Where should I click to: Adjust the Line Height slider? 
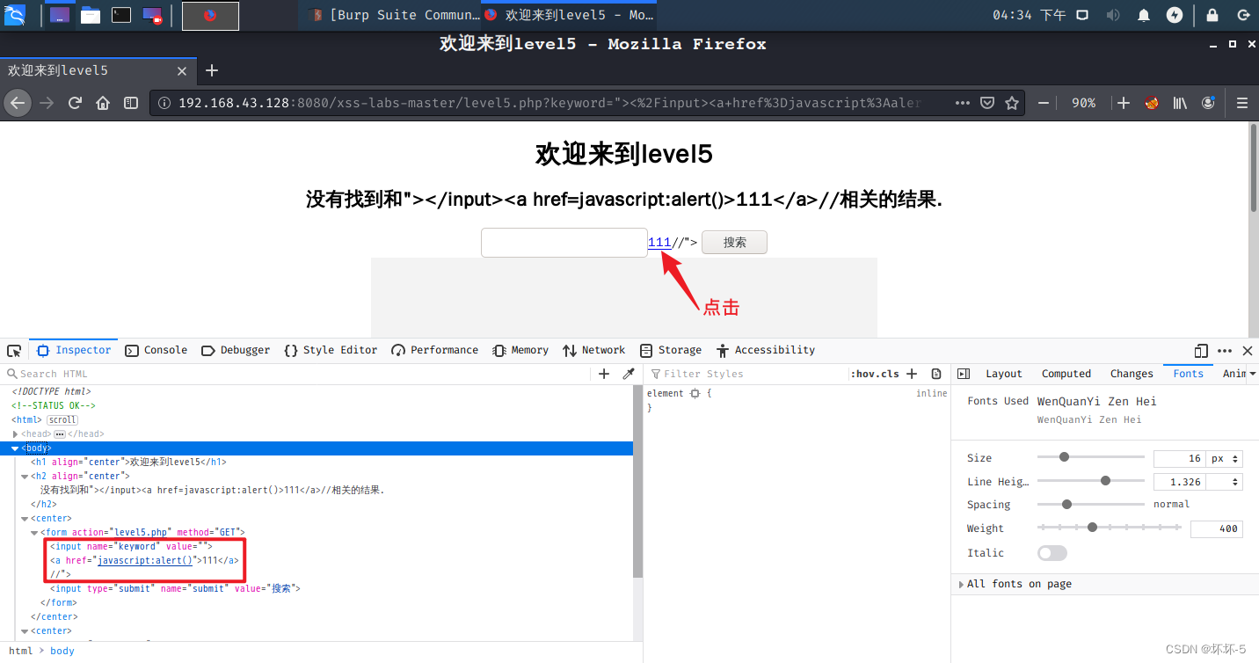(1091, 481)
